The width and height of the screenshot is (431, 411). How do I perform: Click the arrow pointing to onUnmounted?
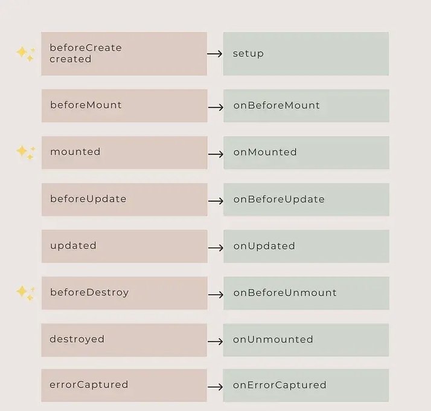215,341
